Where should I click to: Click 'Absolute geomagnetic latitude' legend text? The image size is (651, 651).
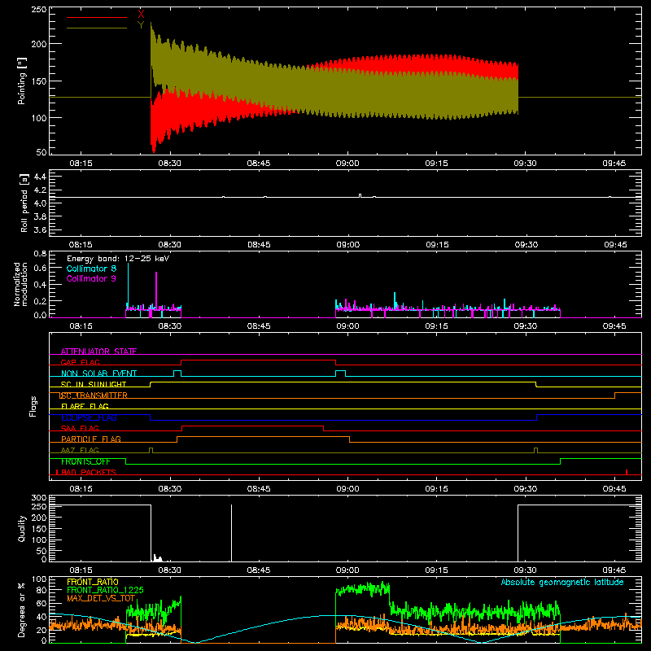[562, 582]
